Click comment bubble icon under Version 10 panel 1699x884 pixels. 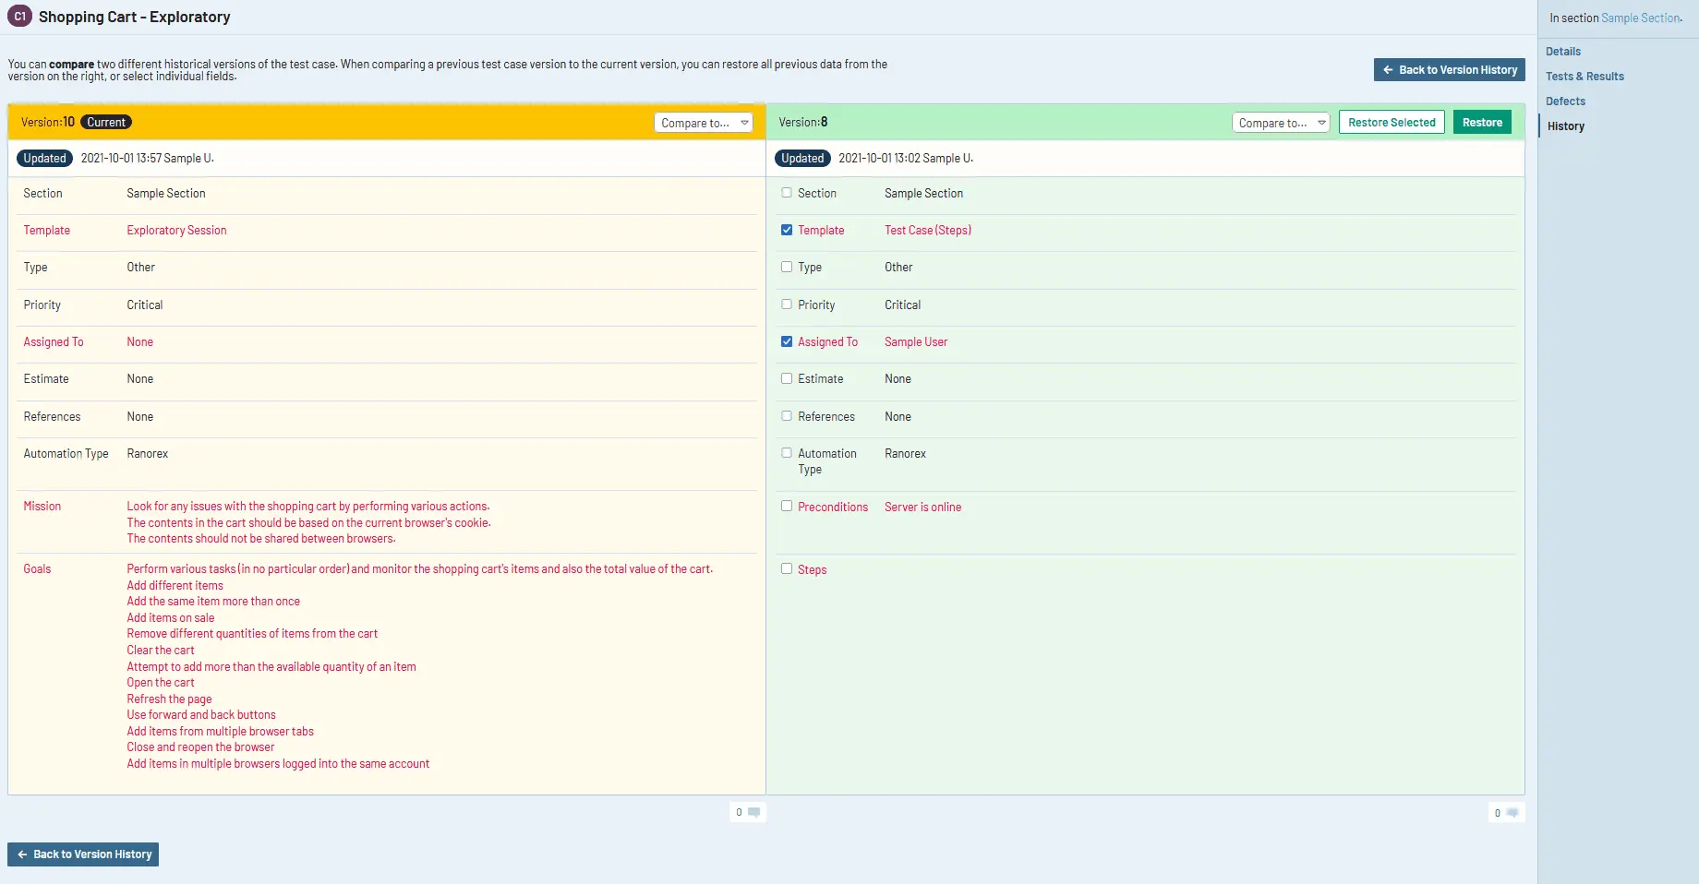[x=753, y=812]
